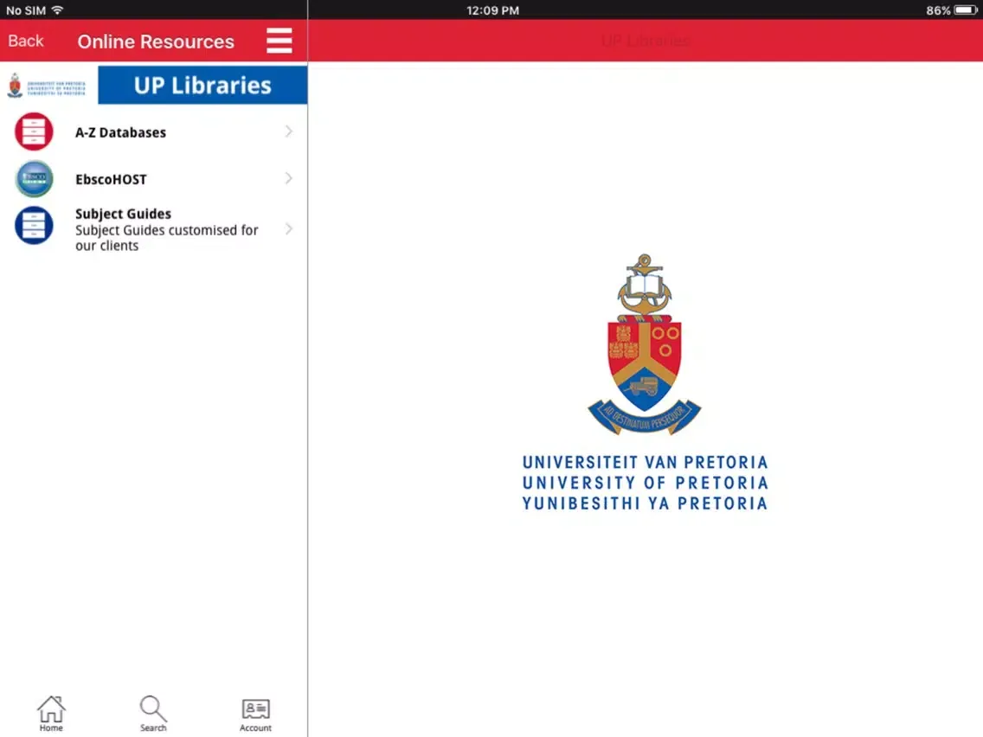
Task: Open the hamburger menu icon
Action: coord(279,41)
